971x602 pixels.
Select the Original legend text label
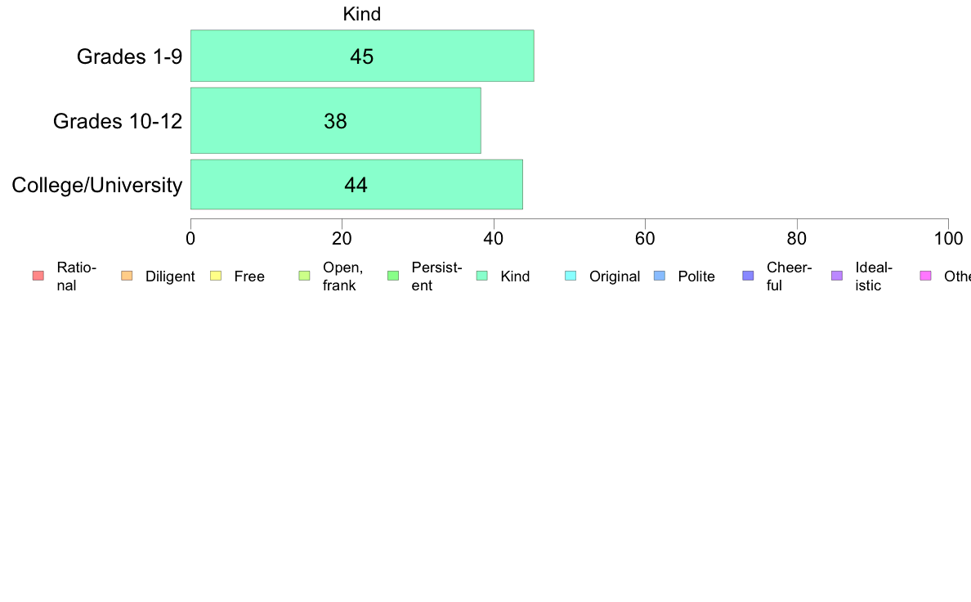pyautogui.click(x=615, y=276)
